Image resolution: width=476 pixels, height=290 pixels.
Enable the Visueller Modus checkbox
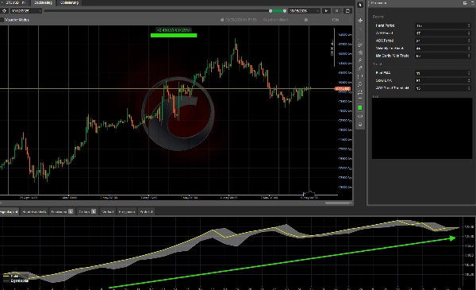pyautogui.click(x=2, y=20)
